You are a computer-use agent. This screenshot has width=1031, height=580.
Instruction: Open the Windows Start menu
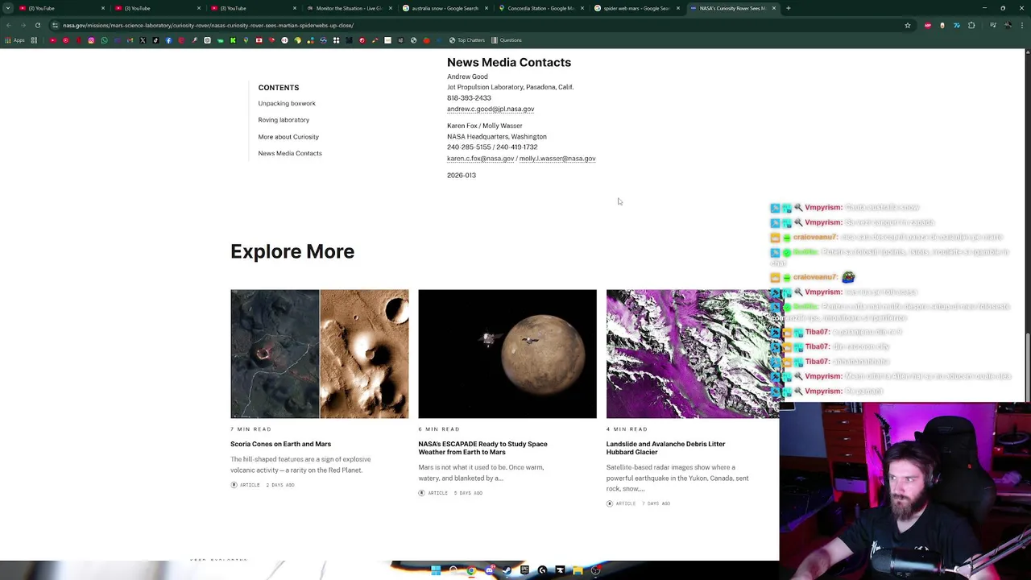pos(436,570)
